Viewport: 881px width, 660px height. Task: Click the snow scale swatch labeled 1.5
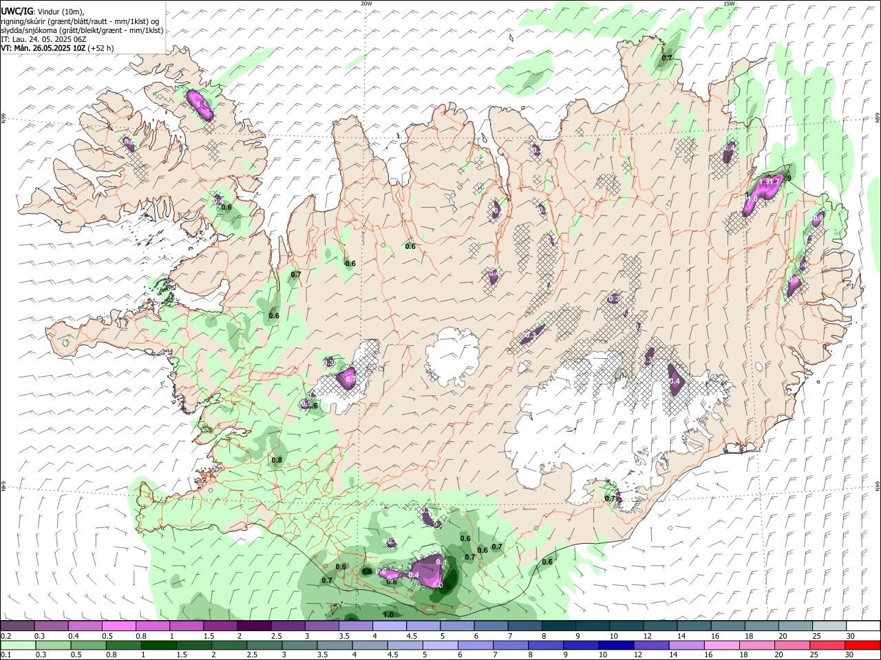[220, 626]
